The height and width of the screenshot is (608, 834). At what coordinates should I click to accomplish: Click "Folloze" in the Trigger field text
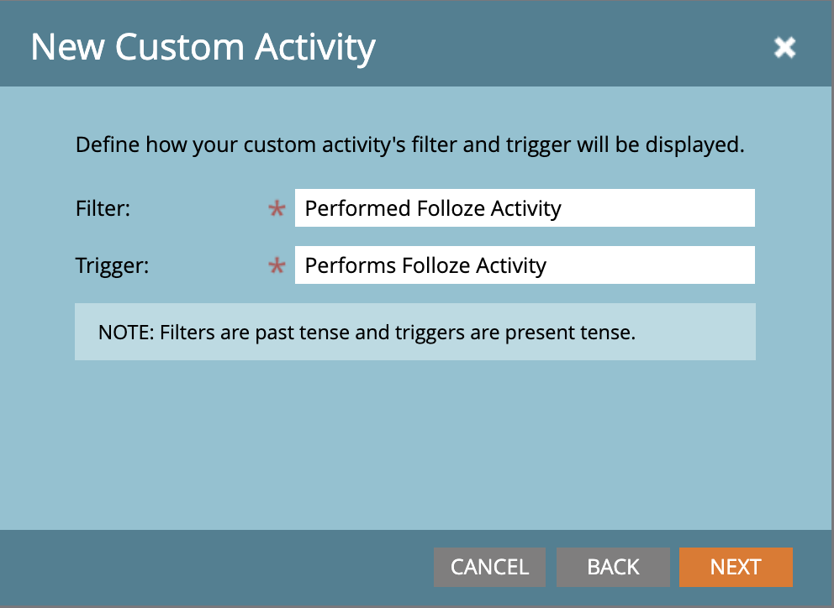[436, 266]
